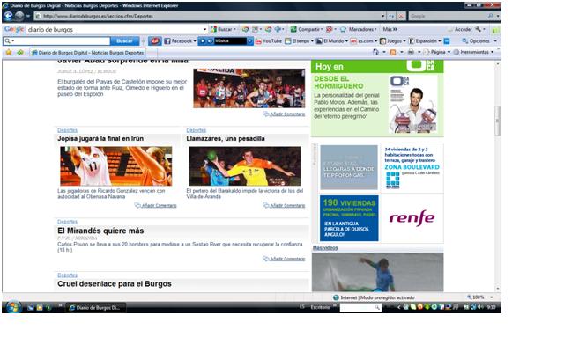Viewport: 564px width, 352px height.
Task: Click the Facebook toolbar button
Action: pyautogui.click(x=178, y=41)
